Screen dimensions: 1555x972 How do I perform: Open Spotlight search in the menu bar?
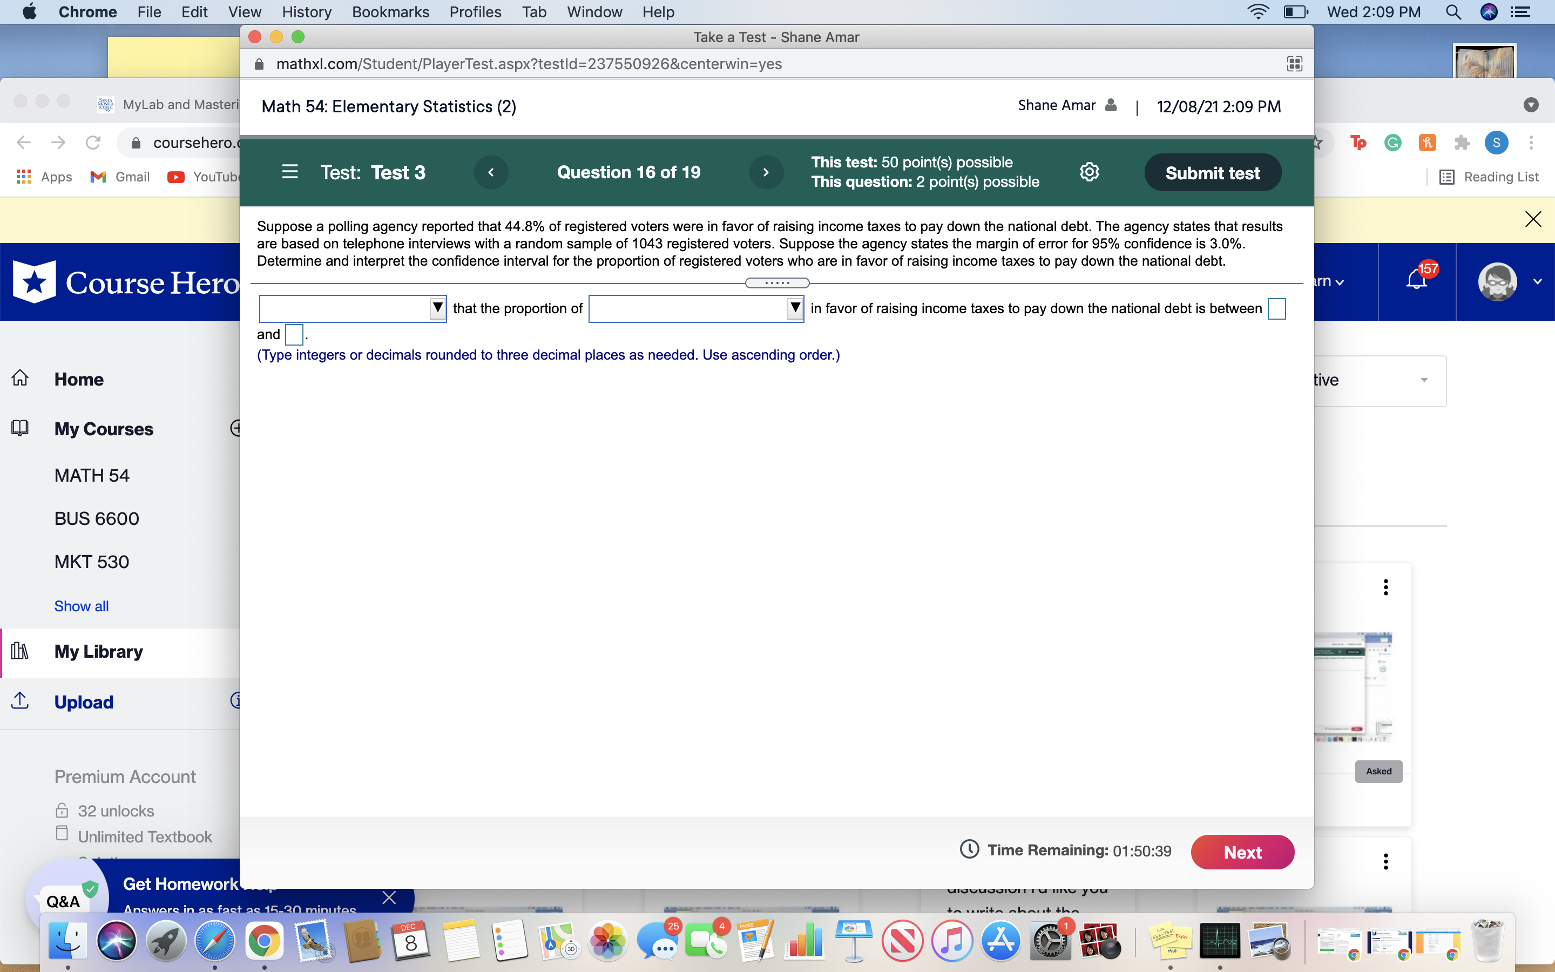tap(1453, 11)
